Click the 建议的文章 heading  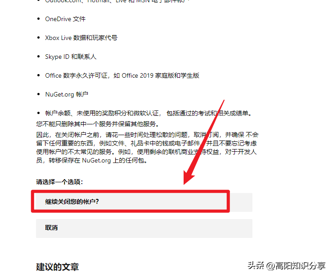(58, 267)
